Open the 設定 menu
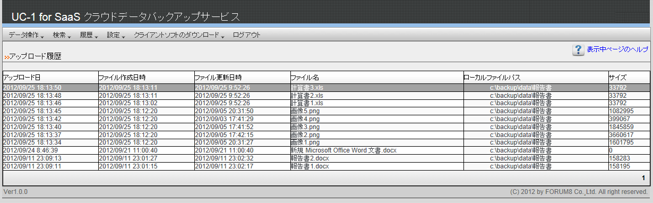Viewport: 653px width, 203px height. 113,35
